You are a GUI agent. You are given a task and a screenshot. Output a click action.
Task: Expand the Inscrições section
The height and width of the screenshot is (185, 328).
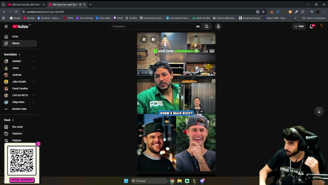click(x=12, y=54)
